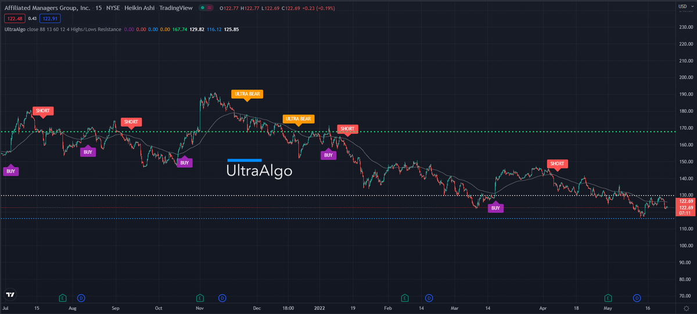The width and height of the screenshot is (697, 314).
Task: Click the dividend D icon after Nov
Action: coord(222,298)
